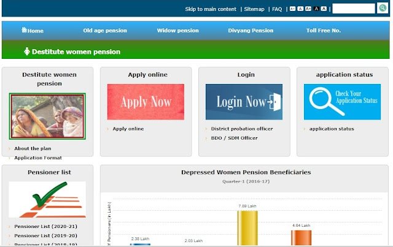The image size is (393, 247).
Task: Click the green search magnifier button
Action: click(x=383, y=8)
